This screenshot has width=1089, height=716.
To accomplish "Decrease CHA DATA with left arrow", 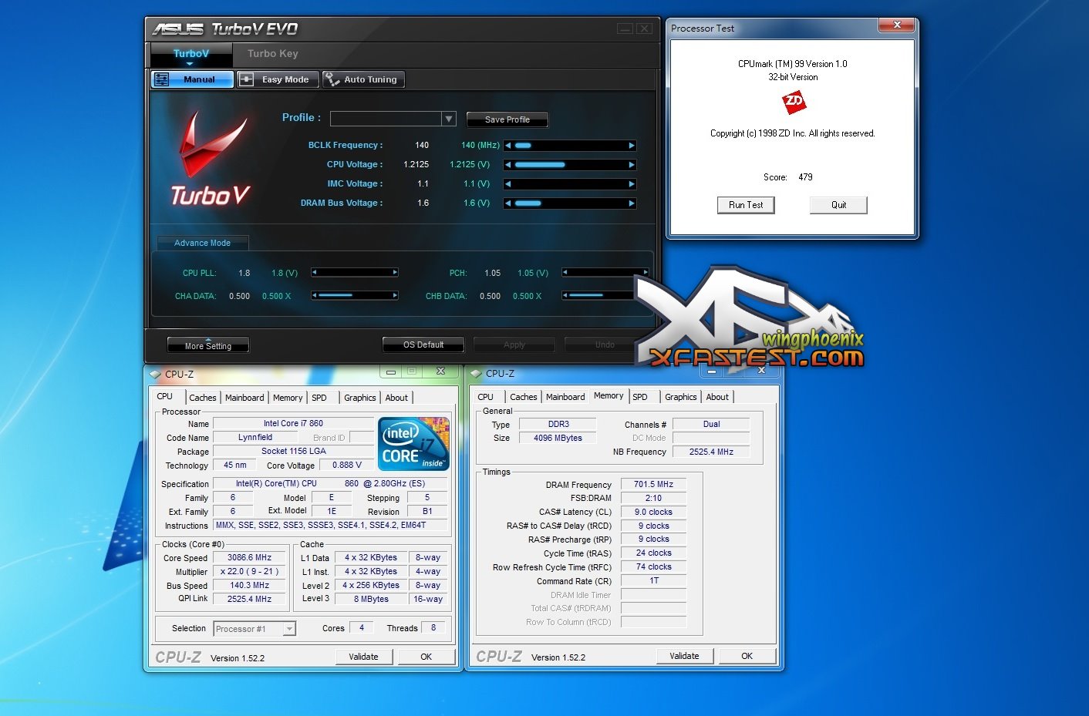I will [x=315, y=295].
